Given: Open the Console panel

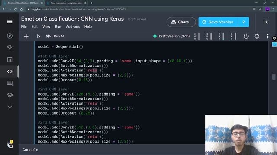Looking at the screenshot, I should point(30,150).
